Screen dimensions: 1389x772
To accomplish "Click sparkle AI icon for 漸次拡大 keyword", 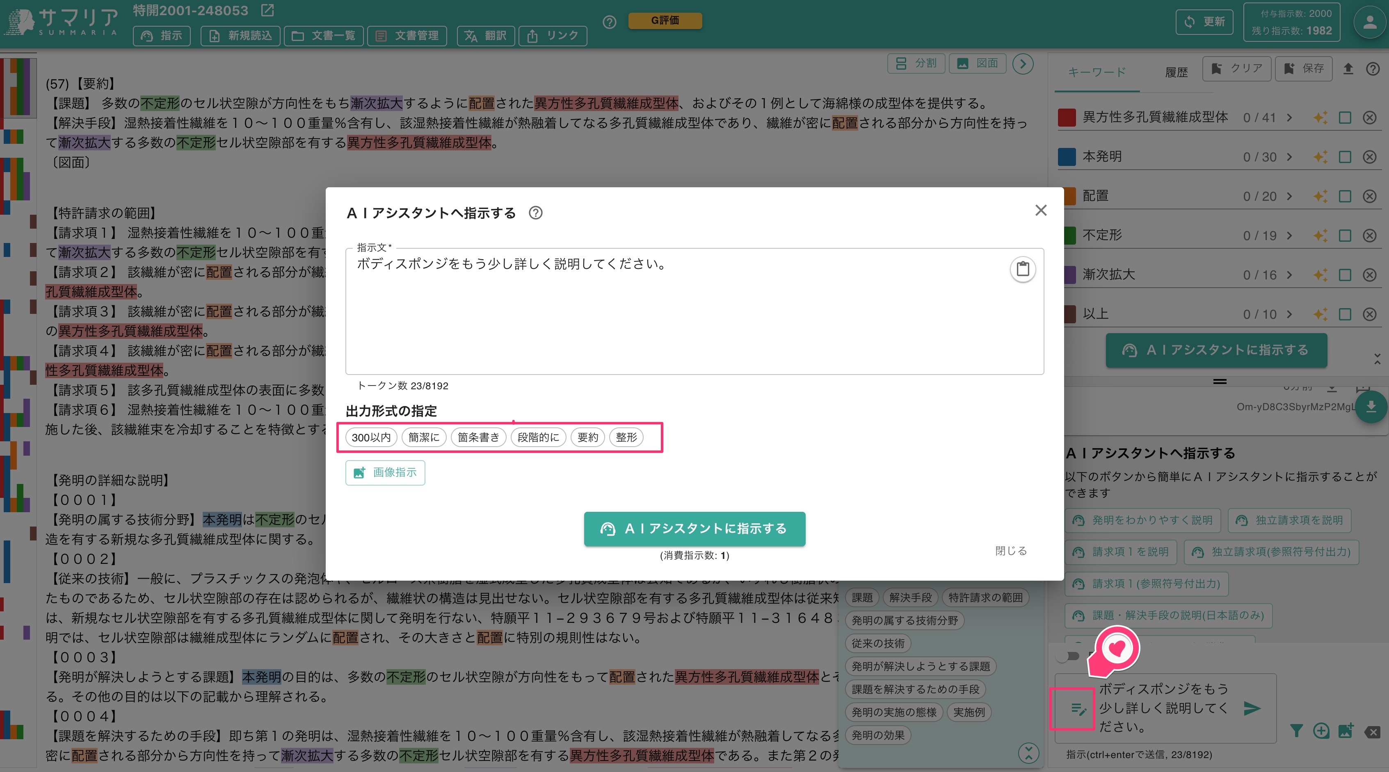I will coord(1320,275).
